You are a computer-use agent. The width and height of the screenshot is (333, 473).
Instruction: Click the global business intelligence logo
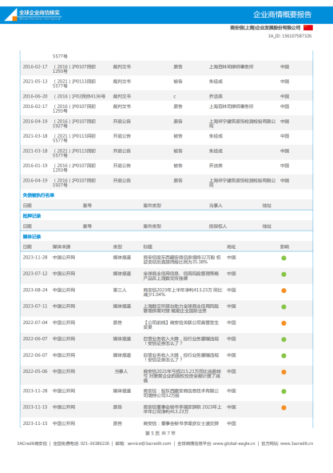[x=33, y=14]
